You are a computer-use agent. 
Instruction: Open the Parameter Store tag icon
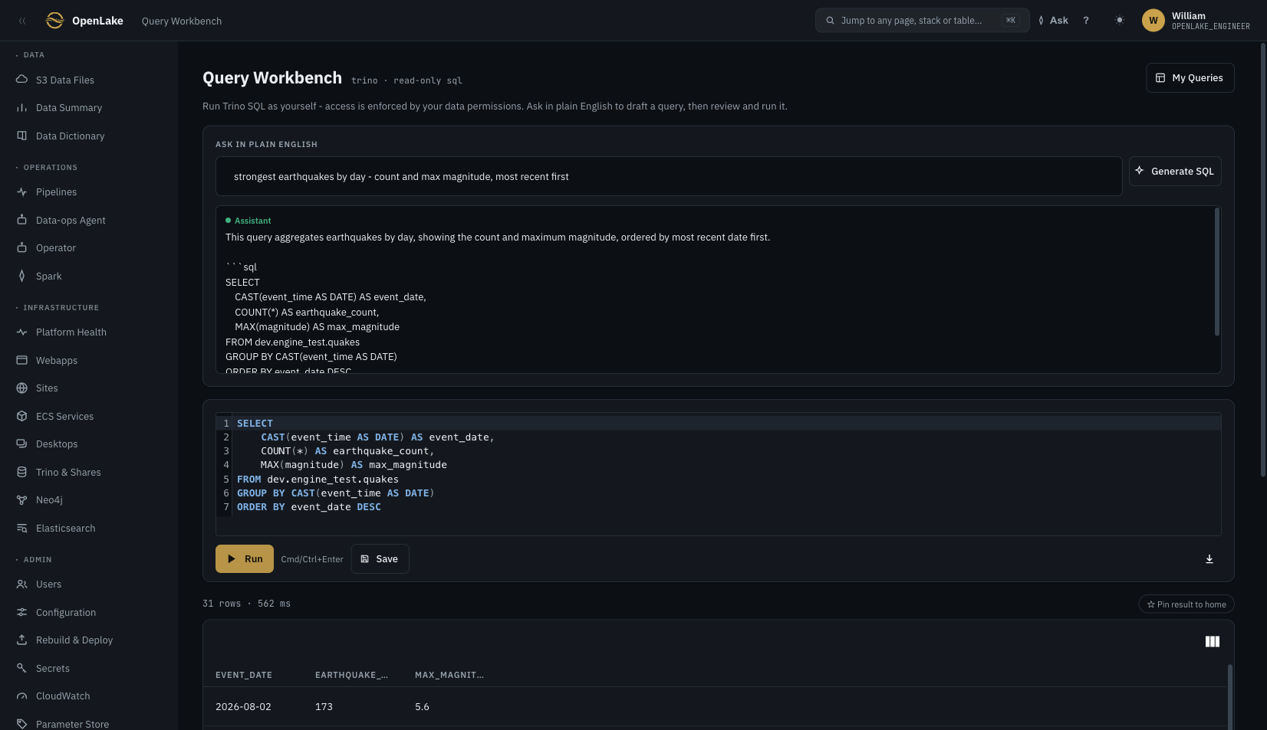point(21,724)
